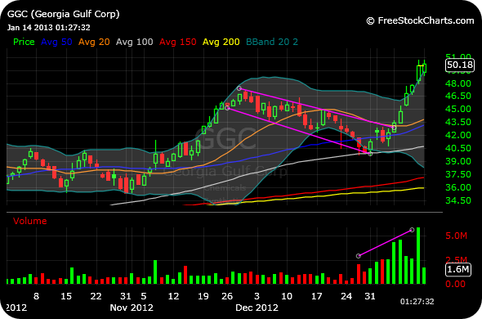Image resolution: width=482 pixels, height=319 pixels.
Task: Select the green Price legend label
Action: coord(24,42)
